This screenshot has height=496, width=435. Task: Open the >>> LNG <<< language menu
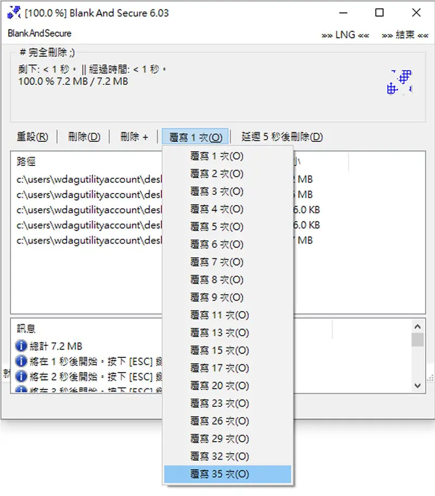point(345,35)
